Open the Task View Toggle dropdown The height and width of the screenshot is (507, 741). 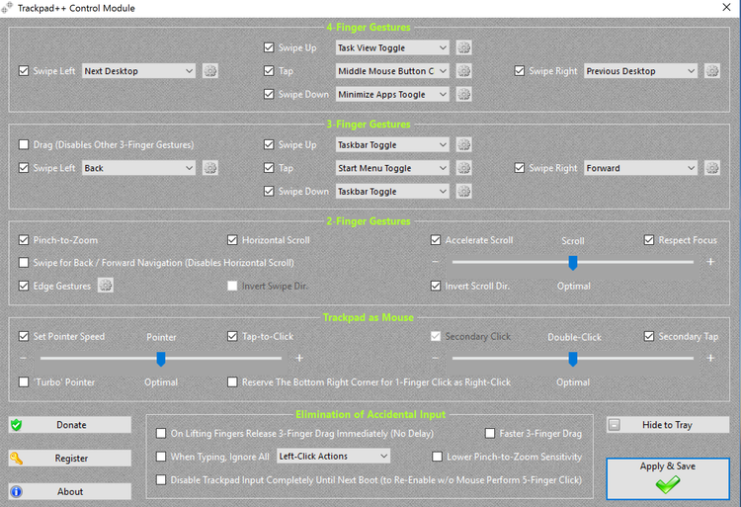point(392,47)
